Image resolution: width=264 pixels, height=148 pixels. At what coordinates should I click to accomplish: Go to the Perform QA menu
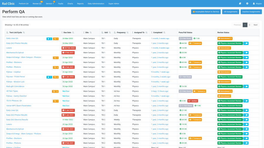(x=24, y=4)
